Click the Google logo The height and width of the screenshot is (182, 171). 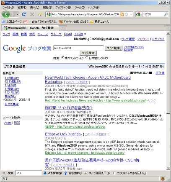click(14, 48)
